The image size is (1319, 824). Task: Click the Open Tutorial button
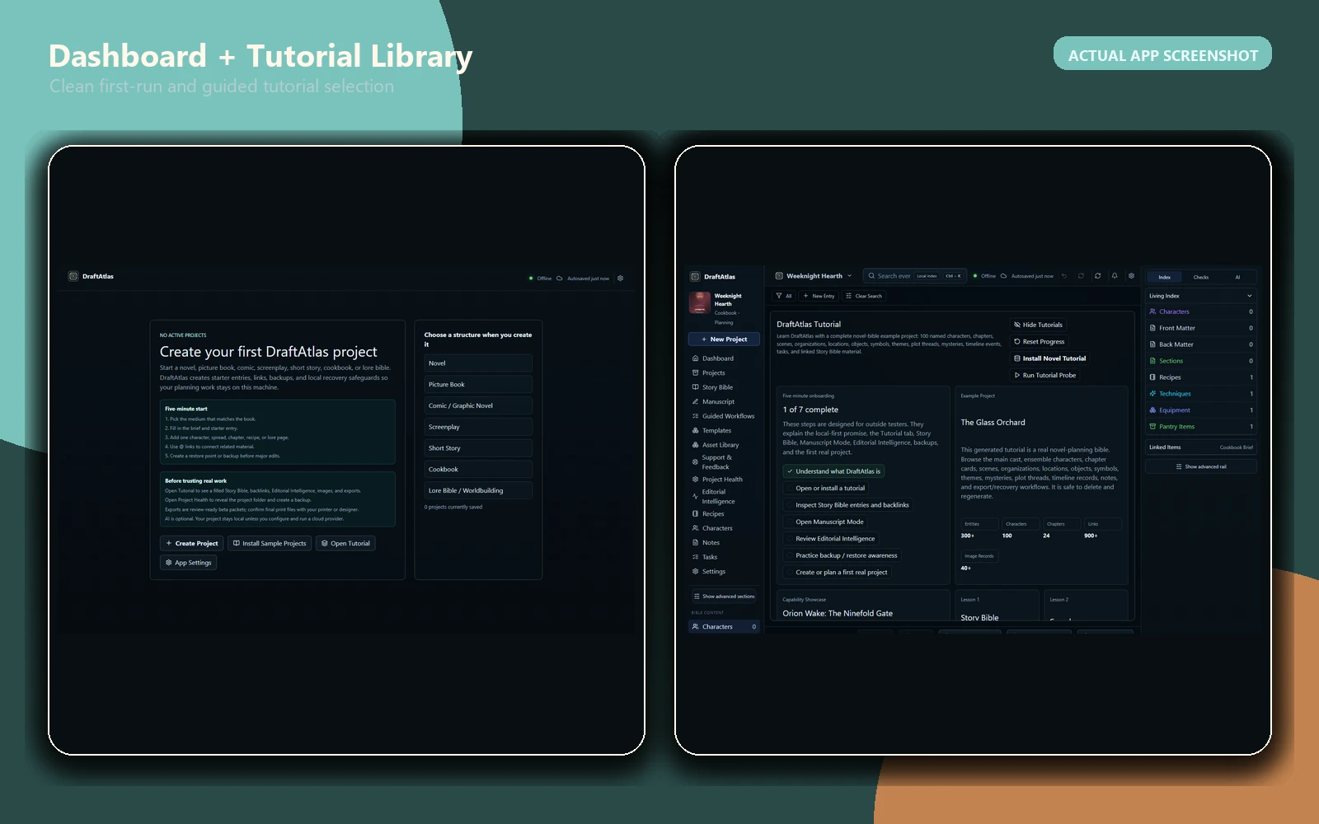[345, 543]
